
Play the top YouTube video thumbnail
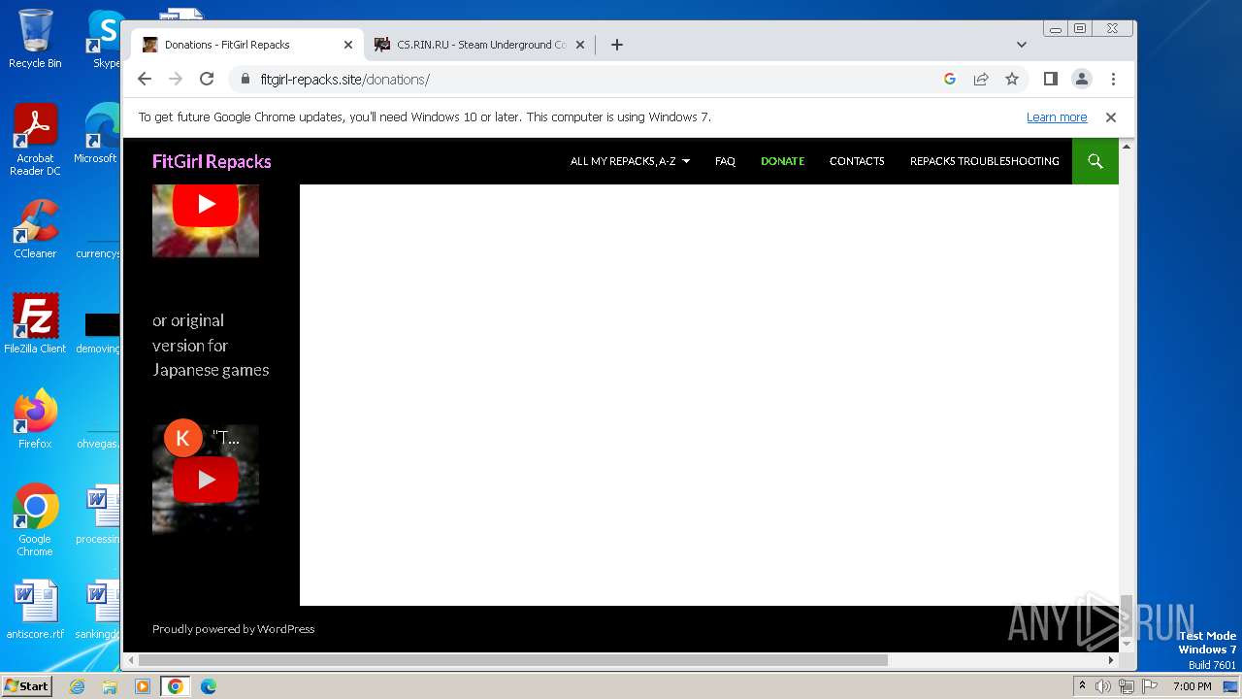[206, 204]
